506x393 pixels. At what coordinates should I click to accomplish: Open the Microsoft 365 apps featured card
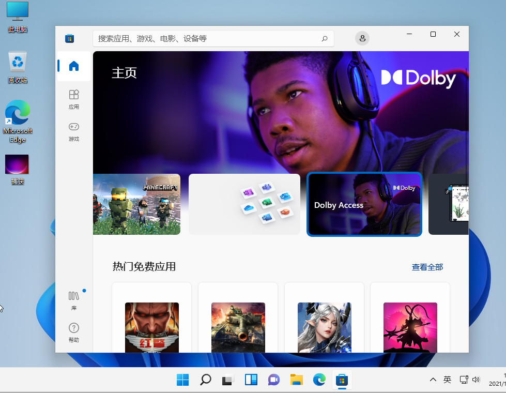244,204
